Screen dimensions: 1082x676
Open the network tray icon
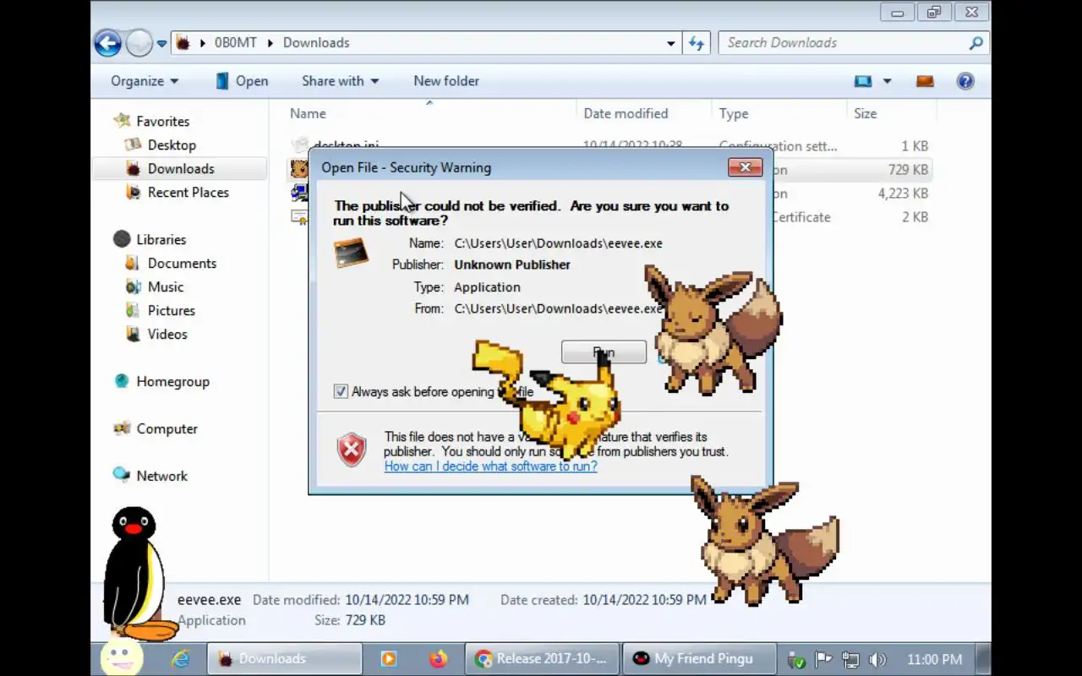click(x=850, y=659)
